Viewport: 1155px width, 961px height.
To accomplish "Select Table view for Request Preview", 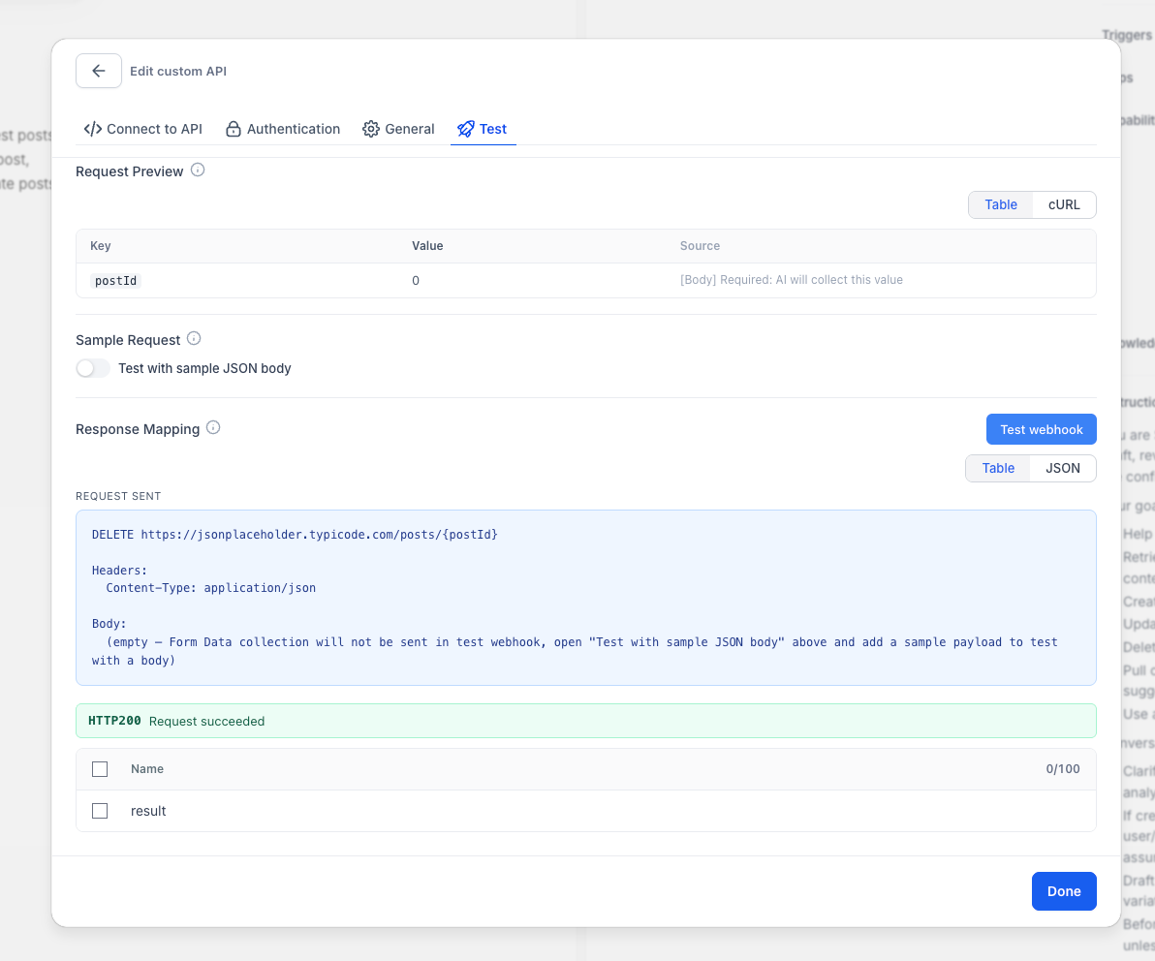I will 1000,204.
